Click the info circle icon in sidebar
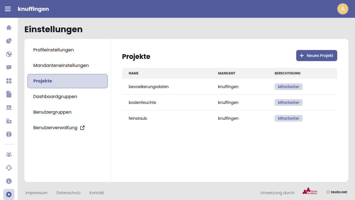The height and width of the screenshot is (200, 355). pyautogui.click(x=9, y=181)
